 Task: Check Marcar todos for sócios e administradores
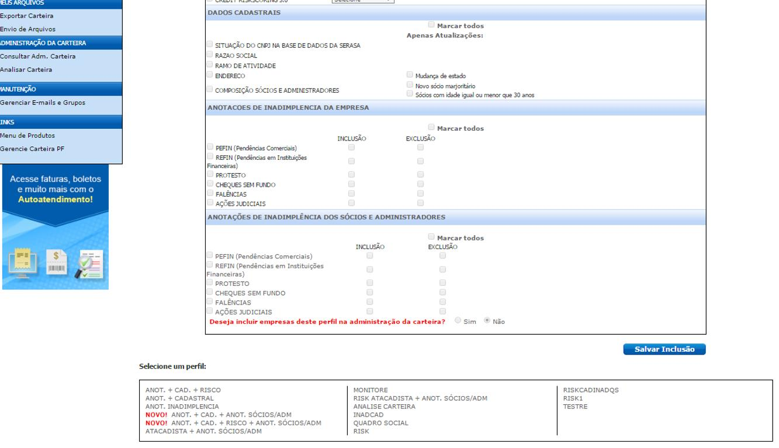tap(431, 237)
